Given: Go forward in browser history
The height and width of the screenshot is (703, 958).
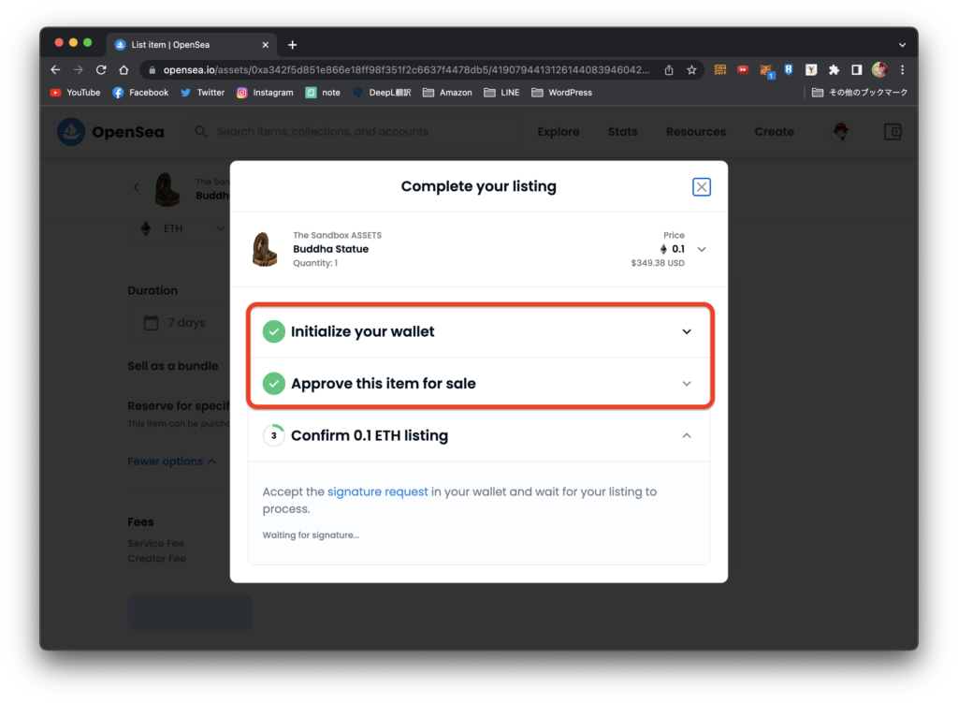Looking at the screenshot, I should tap(79, 69).
